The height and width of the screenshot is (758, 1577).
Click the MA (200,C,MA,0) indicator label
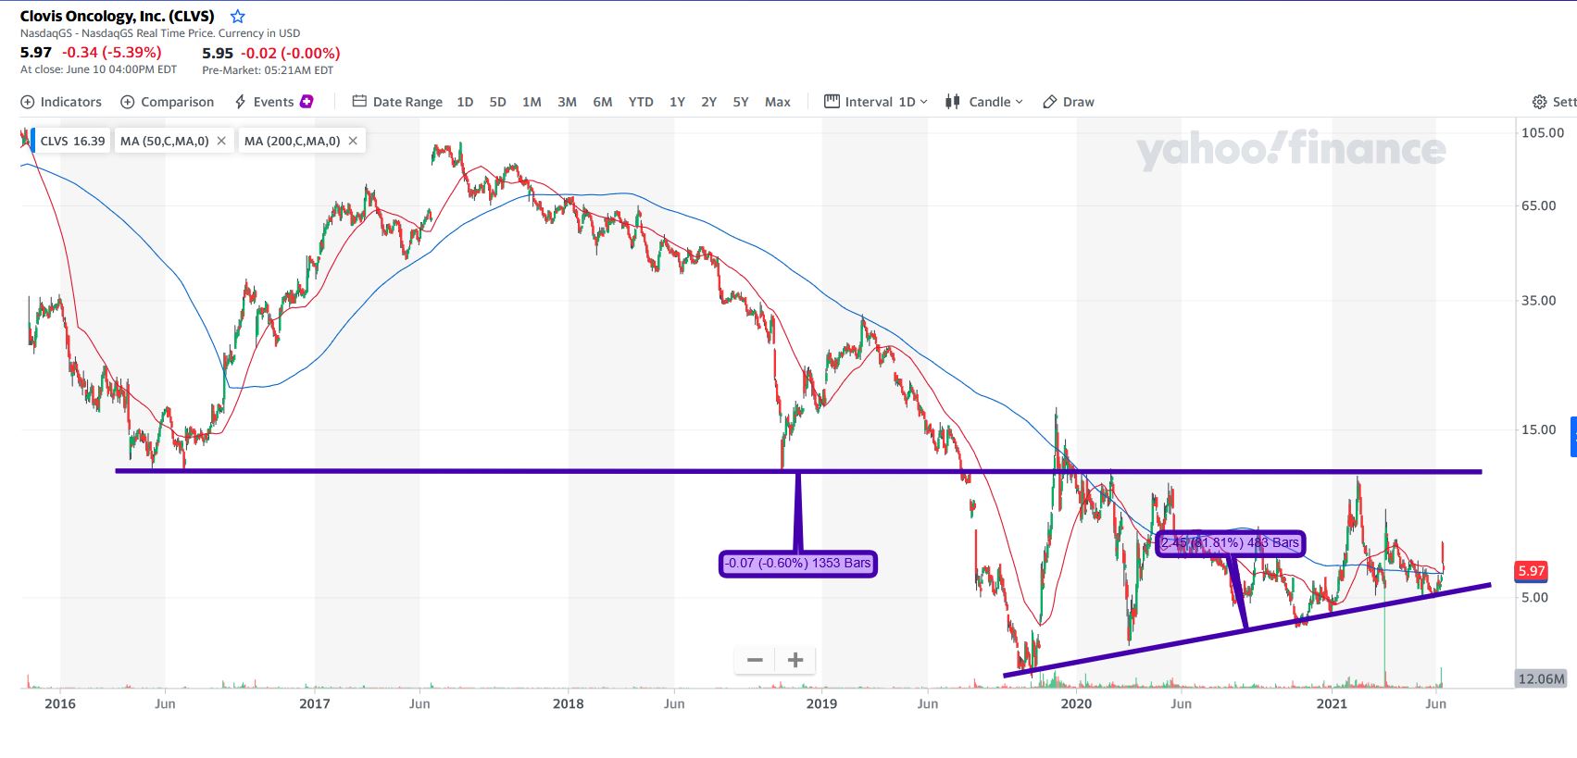coord(293,141)
